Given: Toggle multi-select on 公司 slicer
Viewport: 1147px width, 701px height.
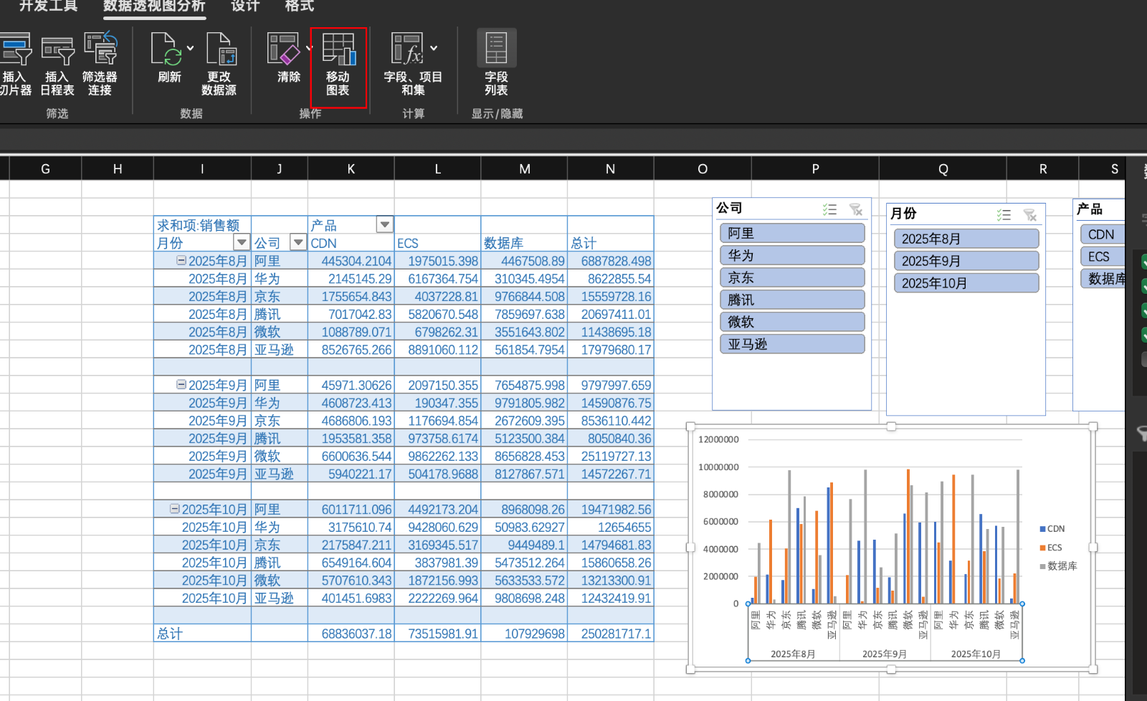Looking at the screenshot, I should 829,209.
